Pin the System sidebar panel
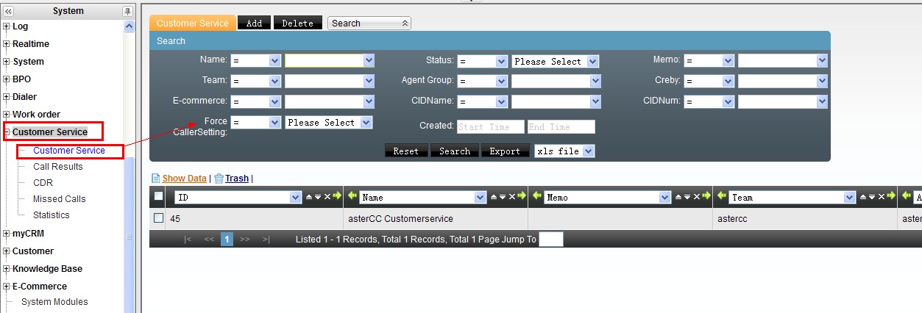The image size is (922, 313). click(x=127, y=11)
